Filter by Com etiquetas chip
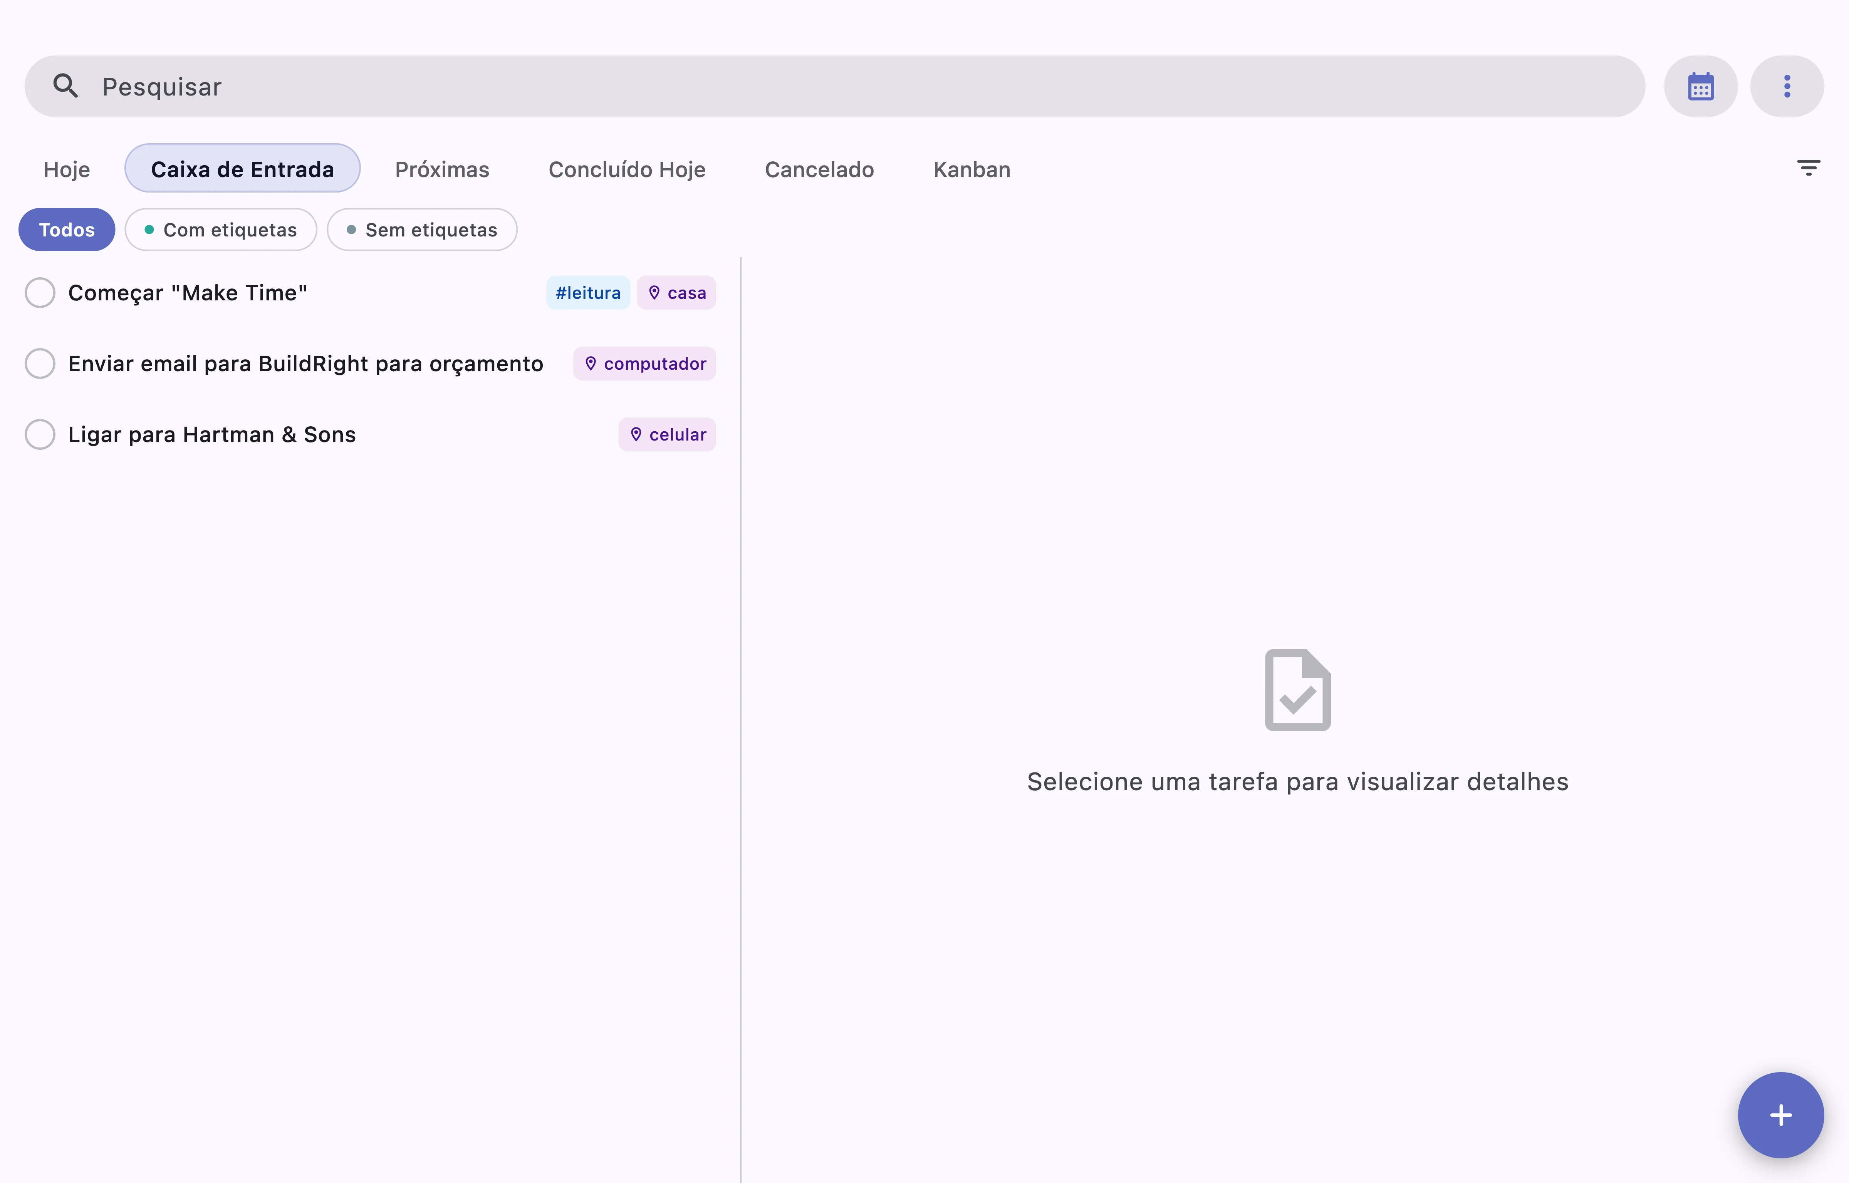This screenshot has width=1849, height=1183. click(221, 230)
